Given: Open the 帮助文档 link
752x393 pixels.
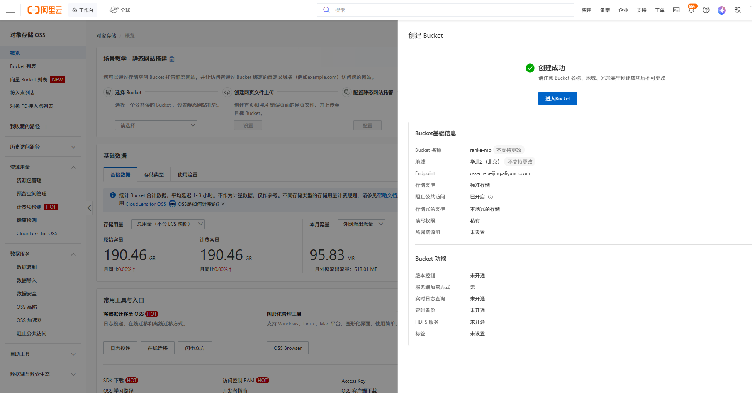Looking at the screenshot, I should pos(387,195).
